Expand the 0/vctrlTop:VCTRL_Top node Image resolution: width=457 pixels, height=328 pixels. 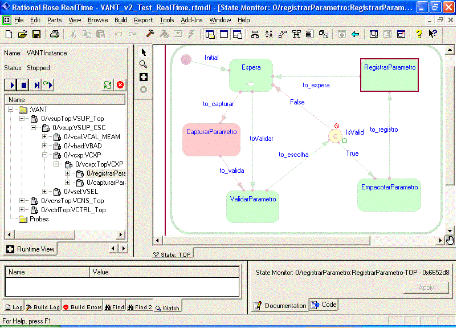coord(22,209)
